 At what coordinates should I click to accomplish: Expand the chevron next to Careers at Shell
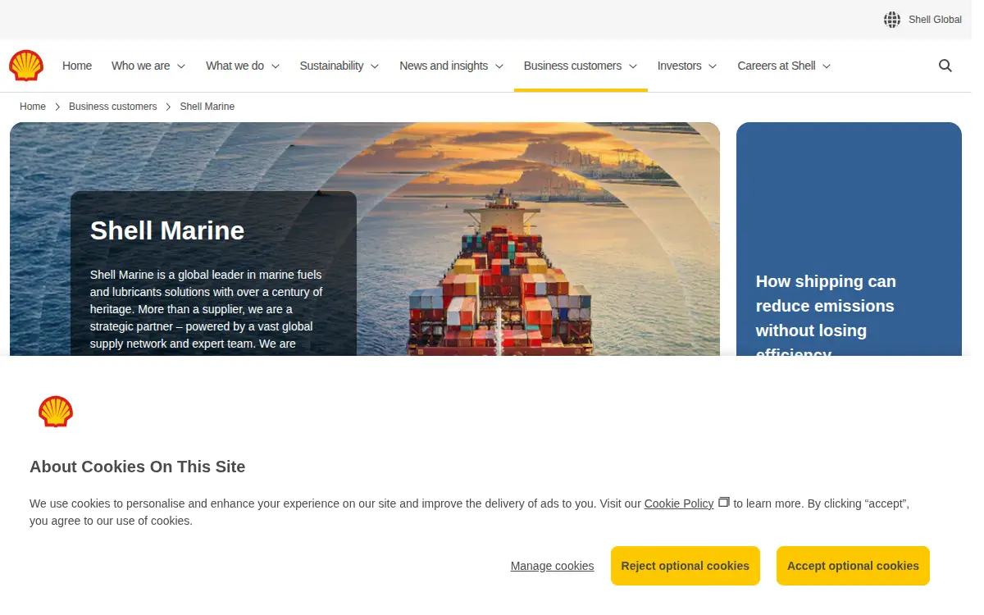click(x=827, y=66)
